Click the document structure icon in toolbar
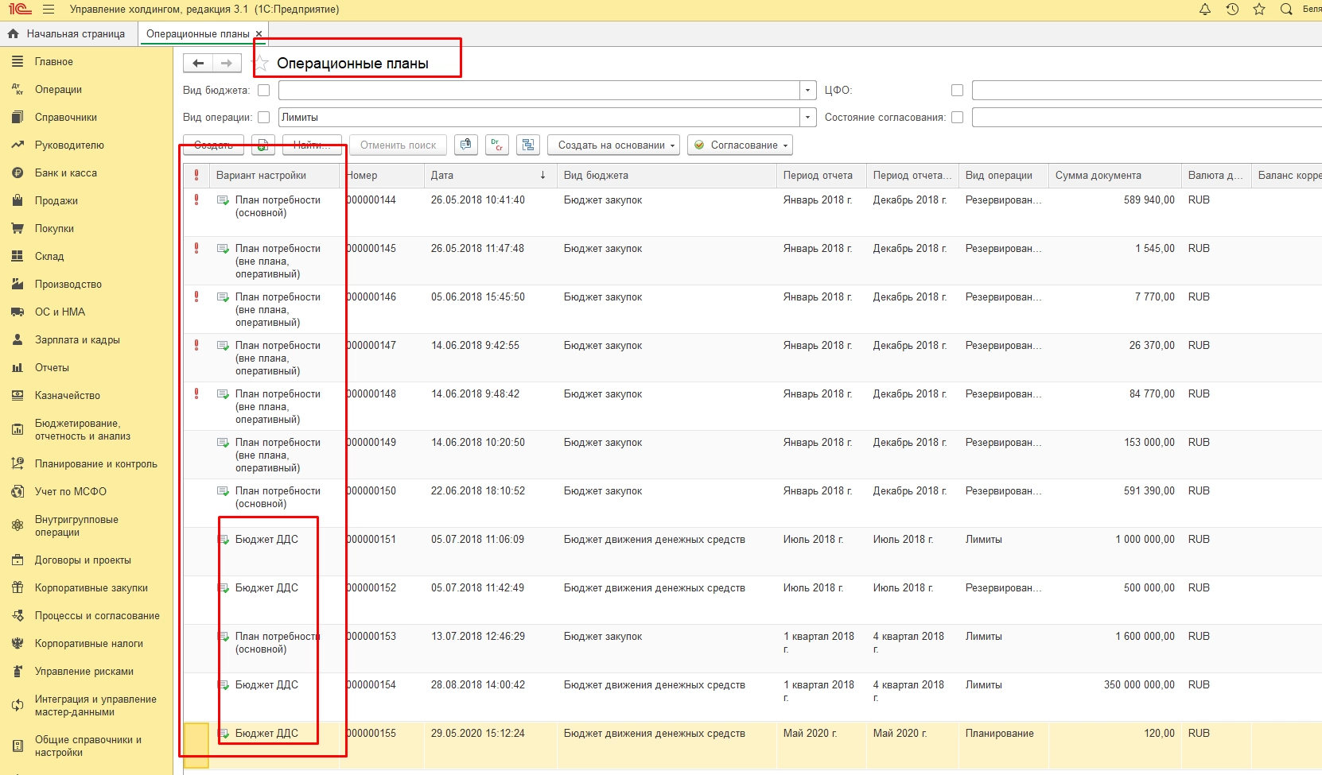Viewport: 1322px width, 775px height. click(x=528, y=145)
